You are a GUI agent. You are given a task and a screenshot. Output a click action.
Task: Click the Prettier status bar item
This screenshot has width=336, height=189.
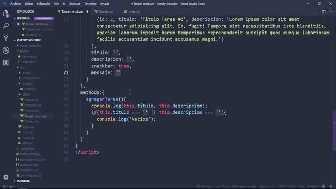click(x=312, y=186)
